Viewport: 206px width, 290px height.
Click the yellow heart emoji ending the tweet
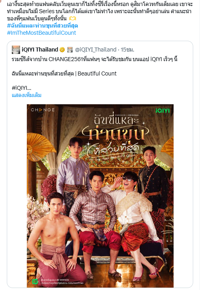pos(73,18)
